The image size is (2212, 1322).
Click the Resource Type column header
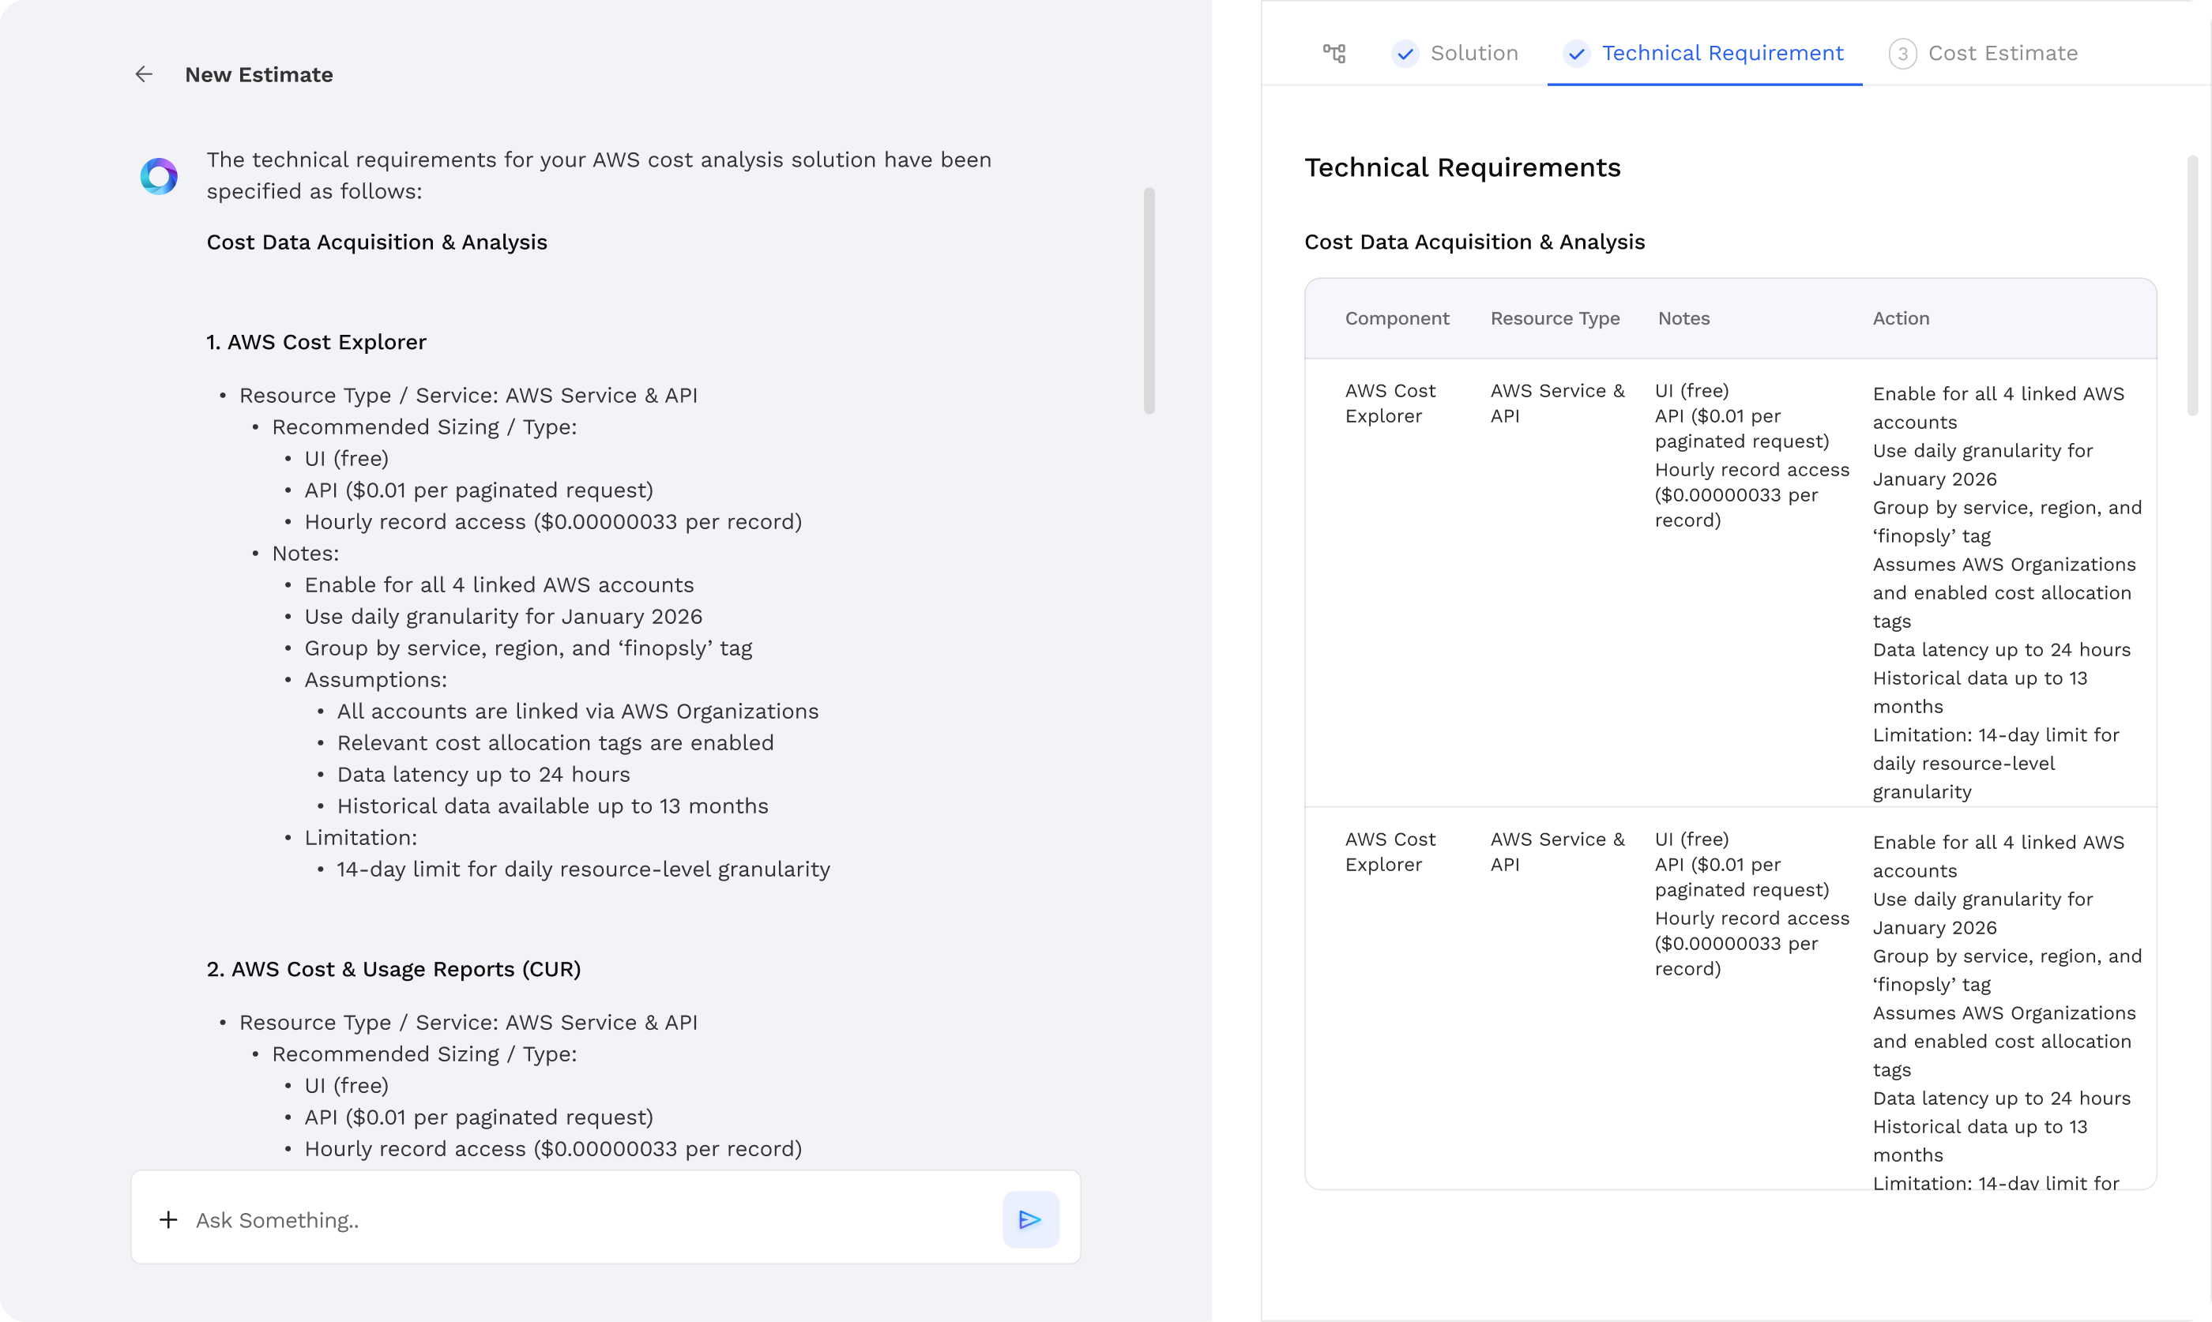[1555, 319]
